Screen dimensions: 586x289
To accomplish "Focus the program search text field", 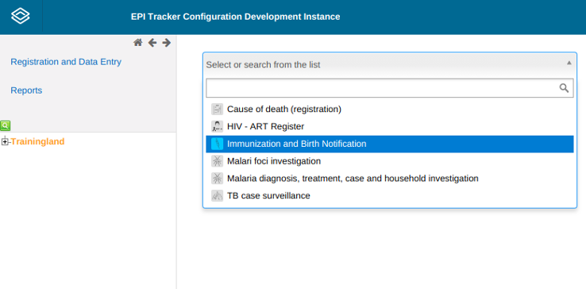I will tap(382, 88).
